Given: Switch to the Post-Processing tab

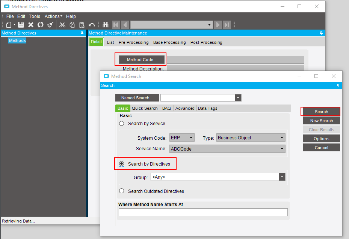Looking at the screenshot, I should [x=206, y=42].
